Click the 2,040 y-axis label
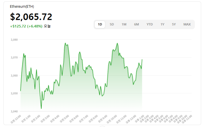 pyautogui.click(x=14, y=111)
